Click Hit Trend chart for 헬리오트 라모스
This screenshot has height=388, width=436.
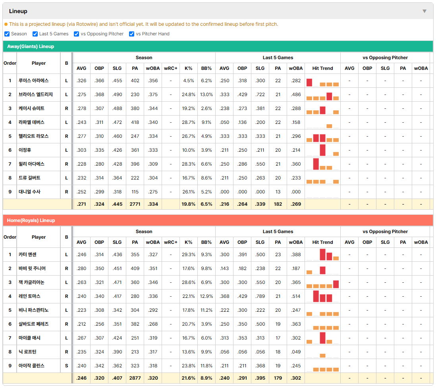pyautogui.click(x=322, y=136)
